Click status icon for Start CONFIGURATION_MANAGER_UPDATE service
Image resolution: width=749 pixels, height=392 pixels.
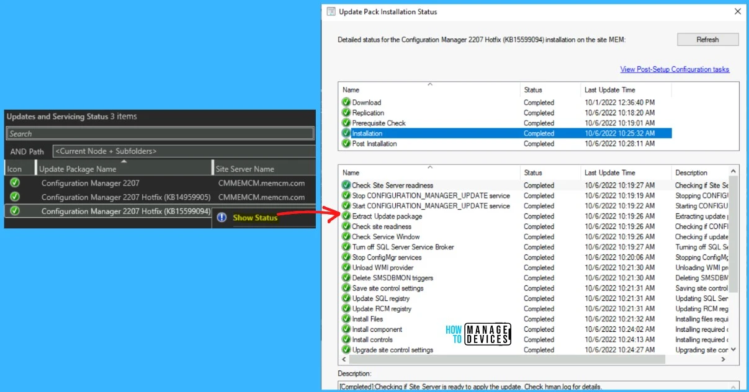tap(346, 206)
